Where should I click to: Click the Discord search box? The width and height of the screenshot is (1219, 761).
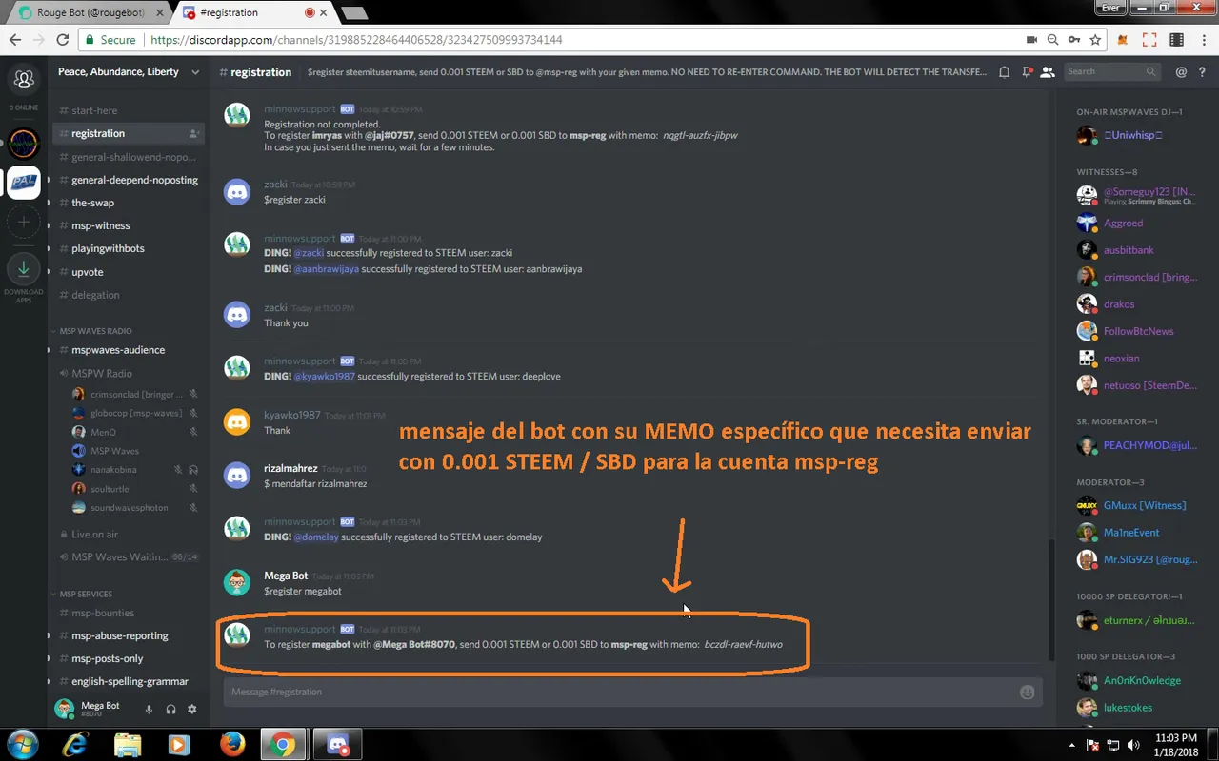click(x=1110, y=72)
